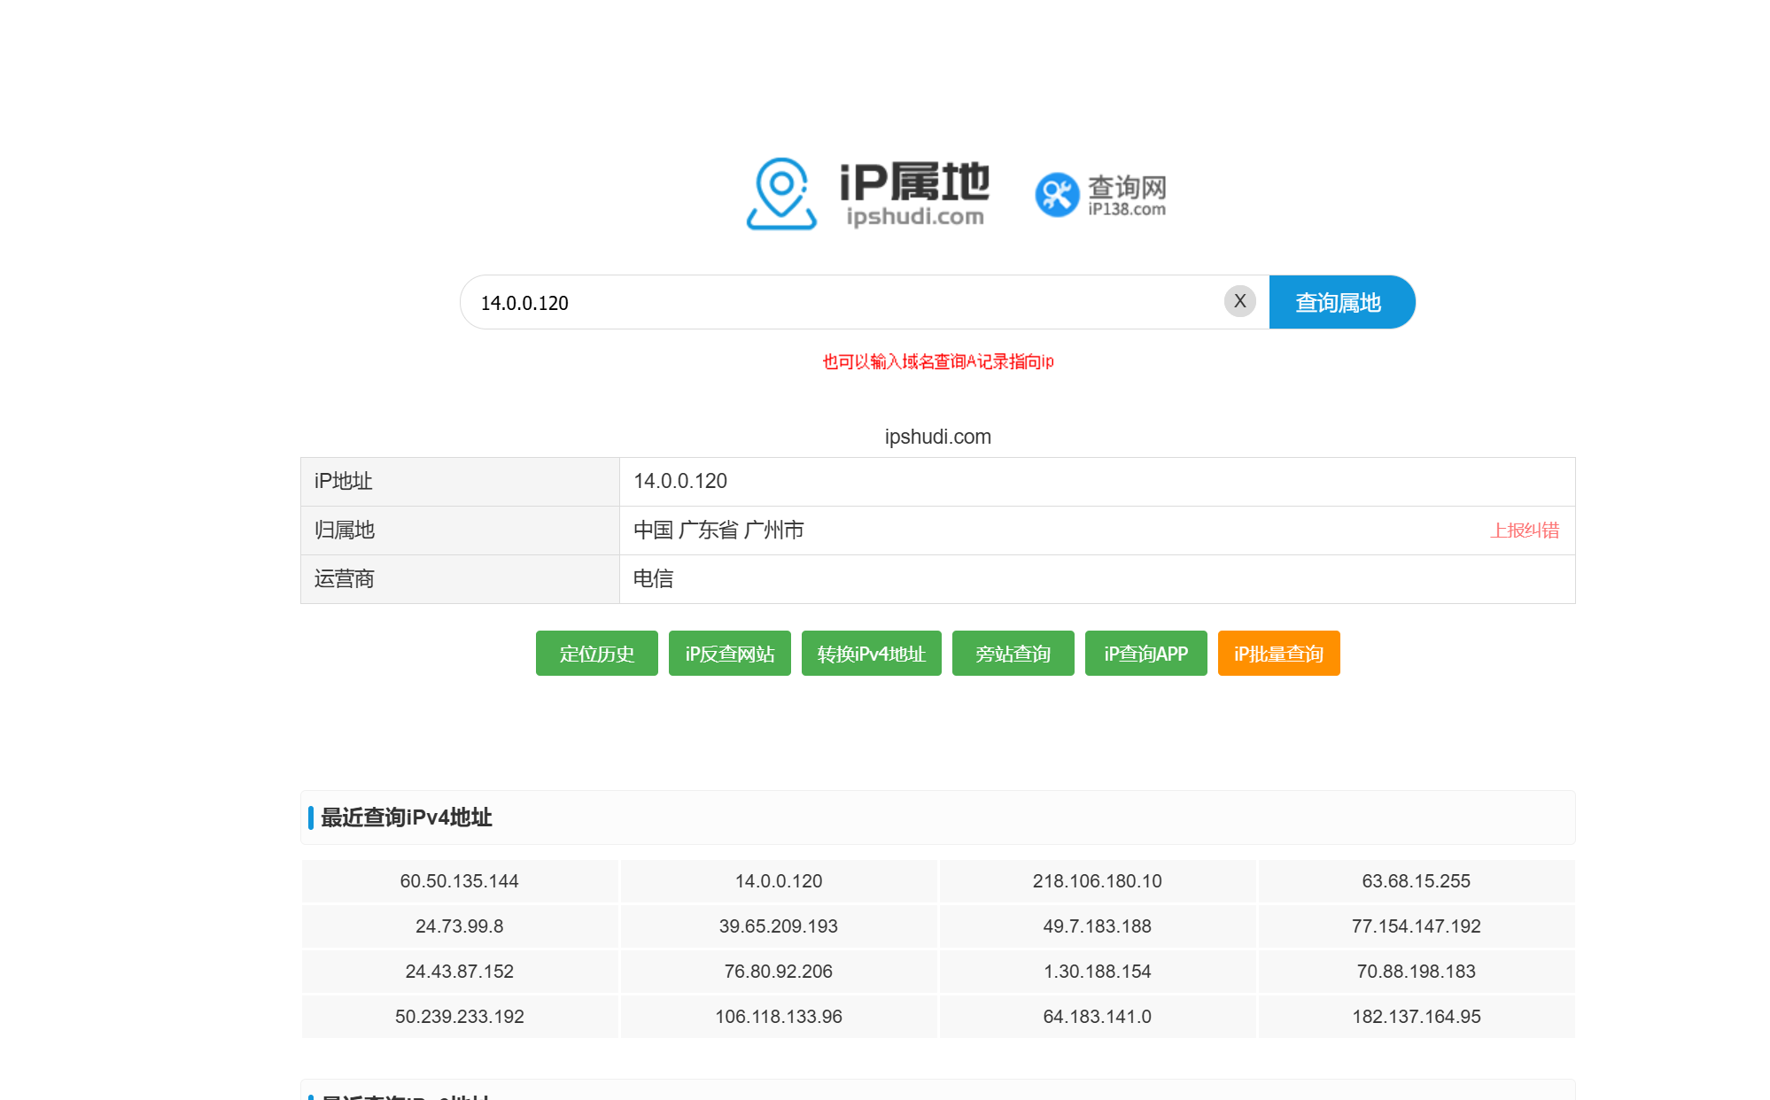Click recent IP 182.137.164.95
This screenshot has height=1100, width=1770.
(x=1416, y=1017)
